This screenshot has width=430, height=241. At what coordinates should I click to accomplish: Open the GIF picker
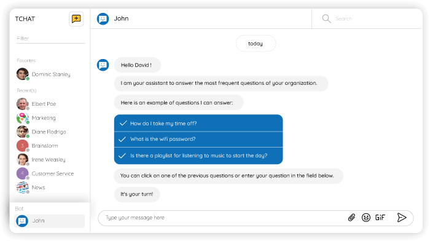pos(380,218)
